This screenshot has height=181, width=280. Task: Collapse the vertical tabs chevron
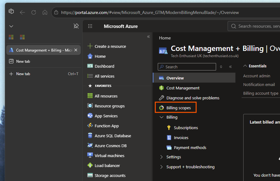(11, 26)
